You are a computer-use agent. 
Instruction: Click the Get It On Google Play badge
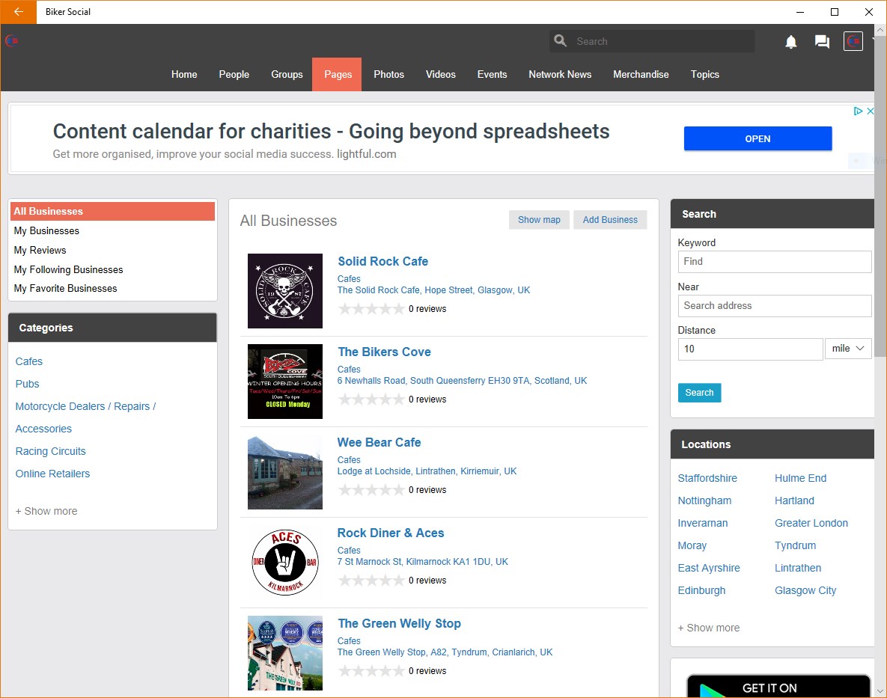778,686
